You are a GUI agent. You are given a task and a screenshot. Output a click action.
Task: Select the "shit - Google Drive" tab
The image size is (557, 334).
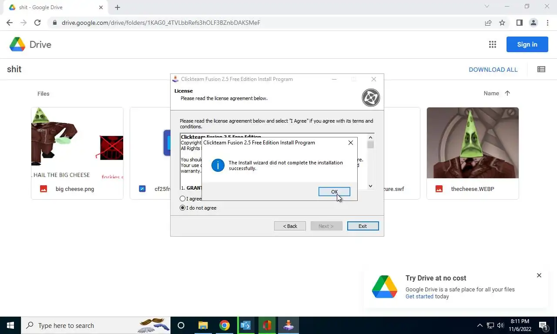click(56, 7)
